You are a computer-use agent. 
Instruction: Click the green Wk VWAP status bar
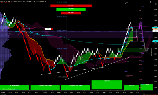point(71,9)
